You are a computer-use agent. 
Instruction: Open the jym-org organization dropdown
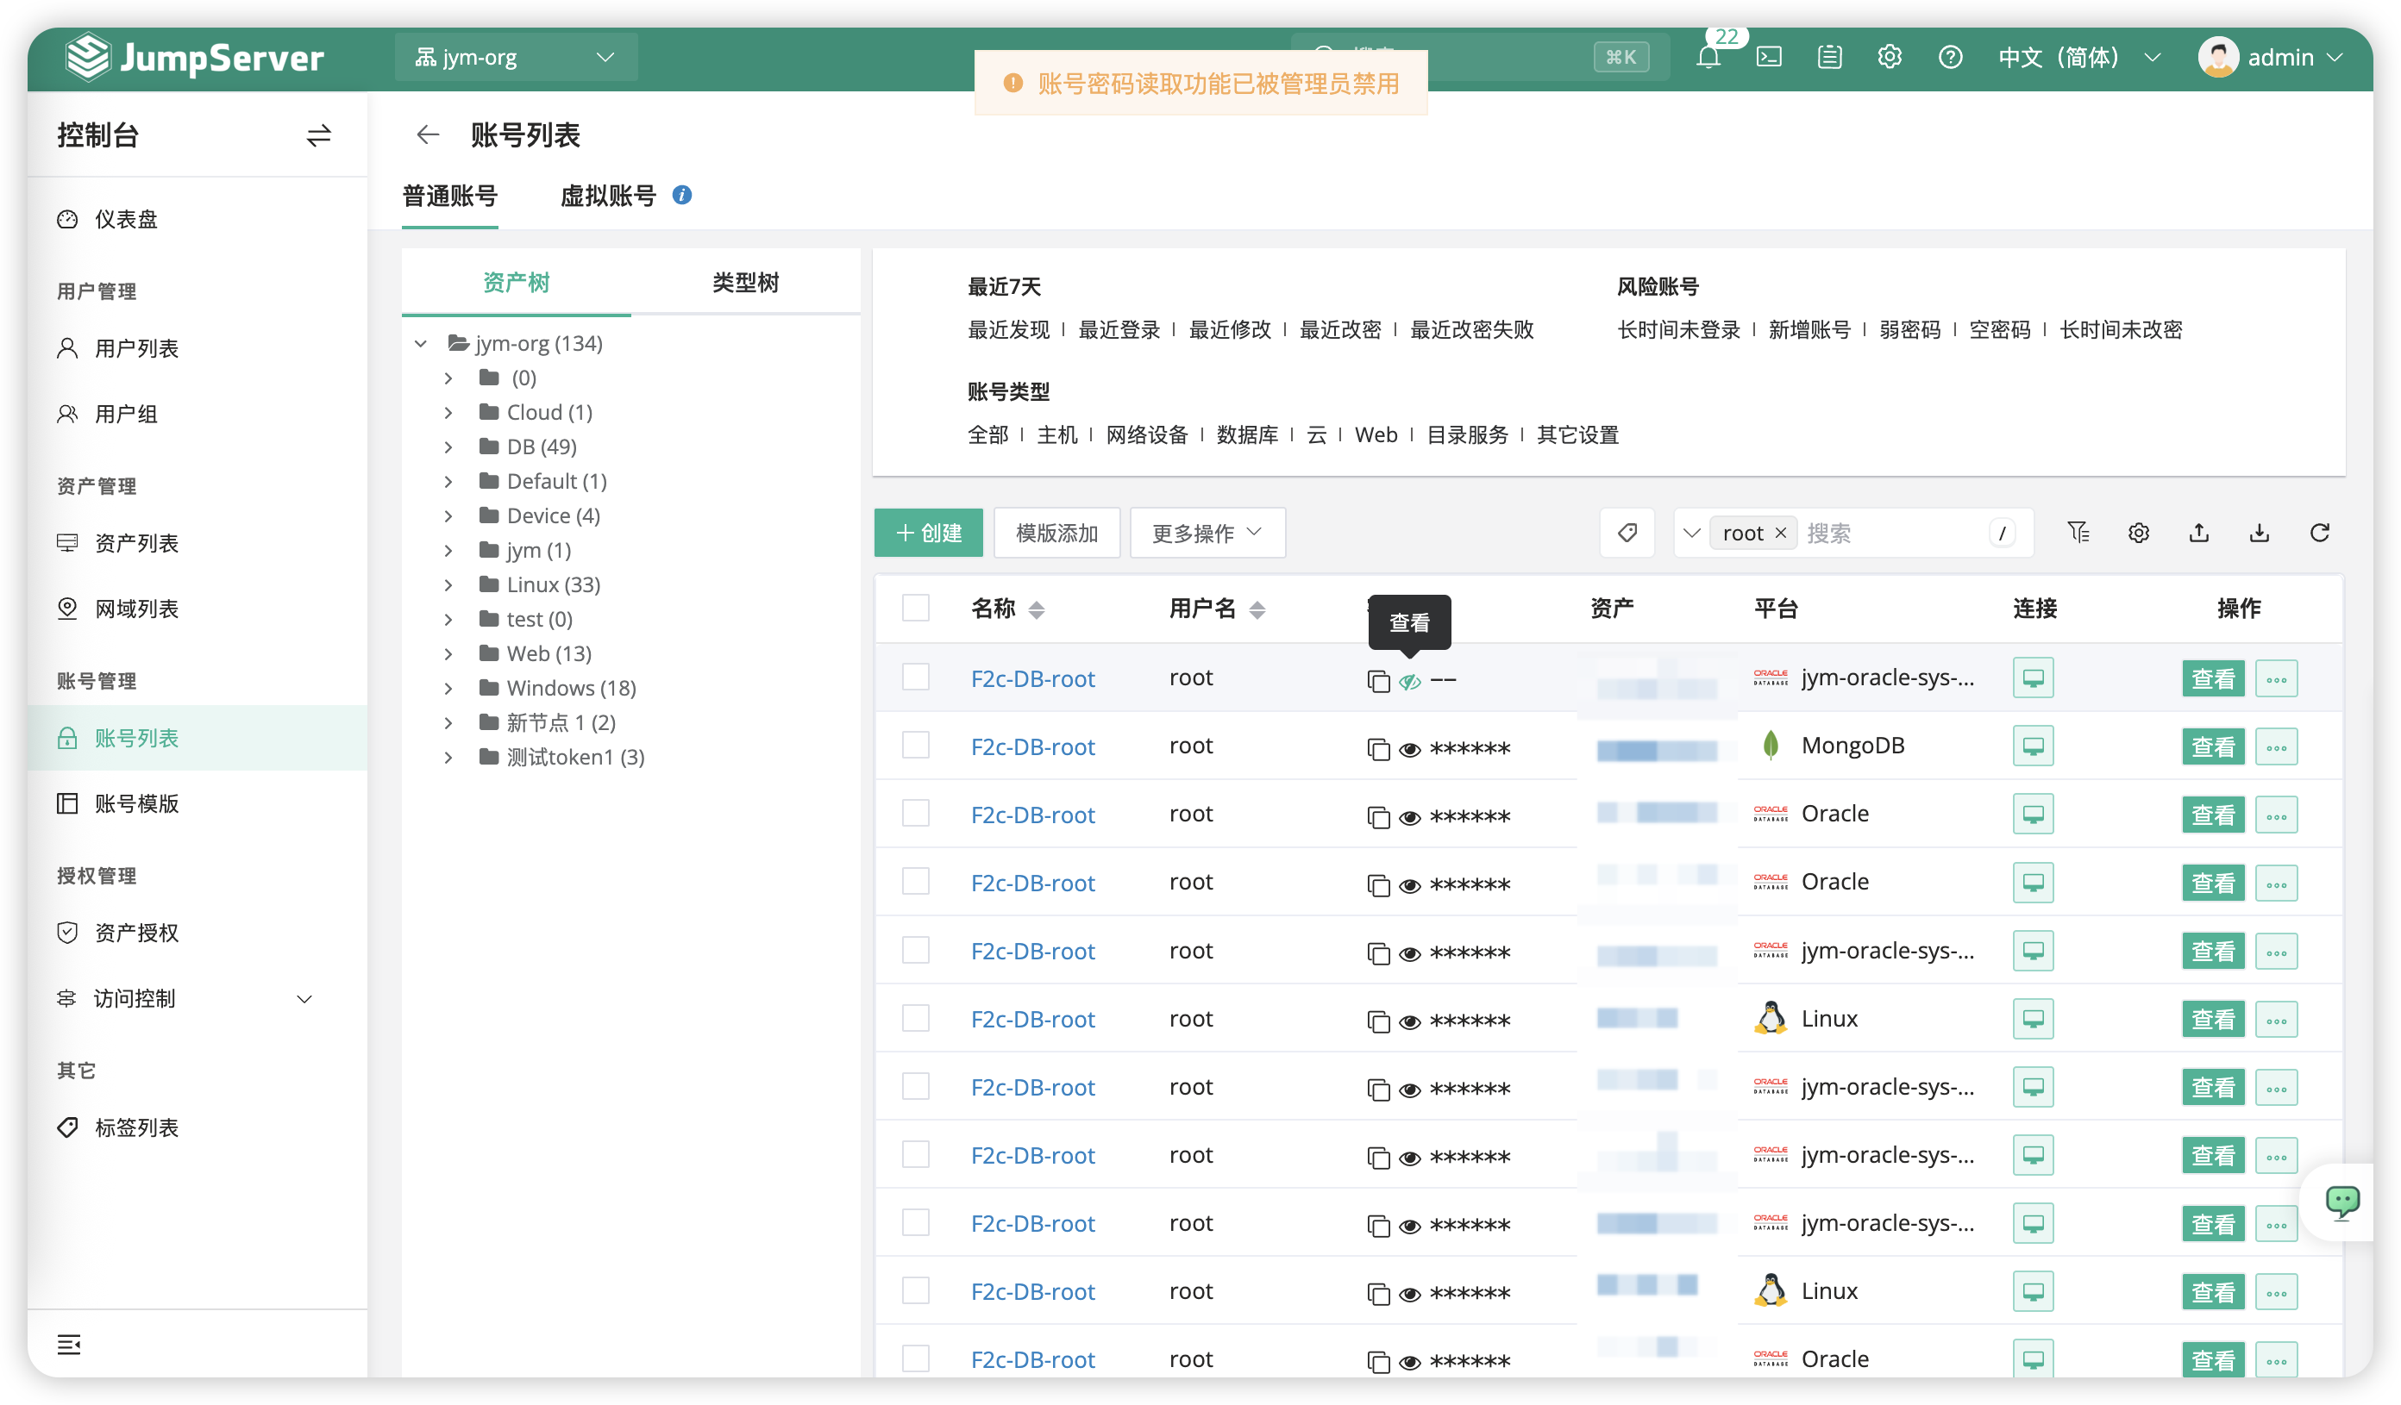[x=516, y=57]
